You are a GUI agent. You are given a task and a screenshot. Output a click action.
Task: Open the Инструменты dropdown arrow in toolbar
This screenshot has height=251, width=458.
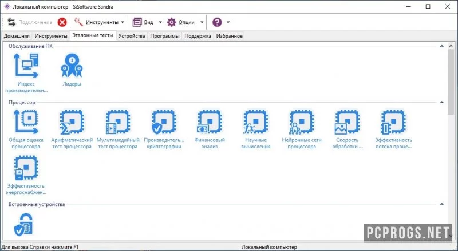pos(123,22)
